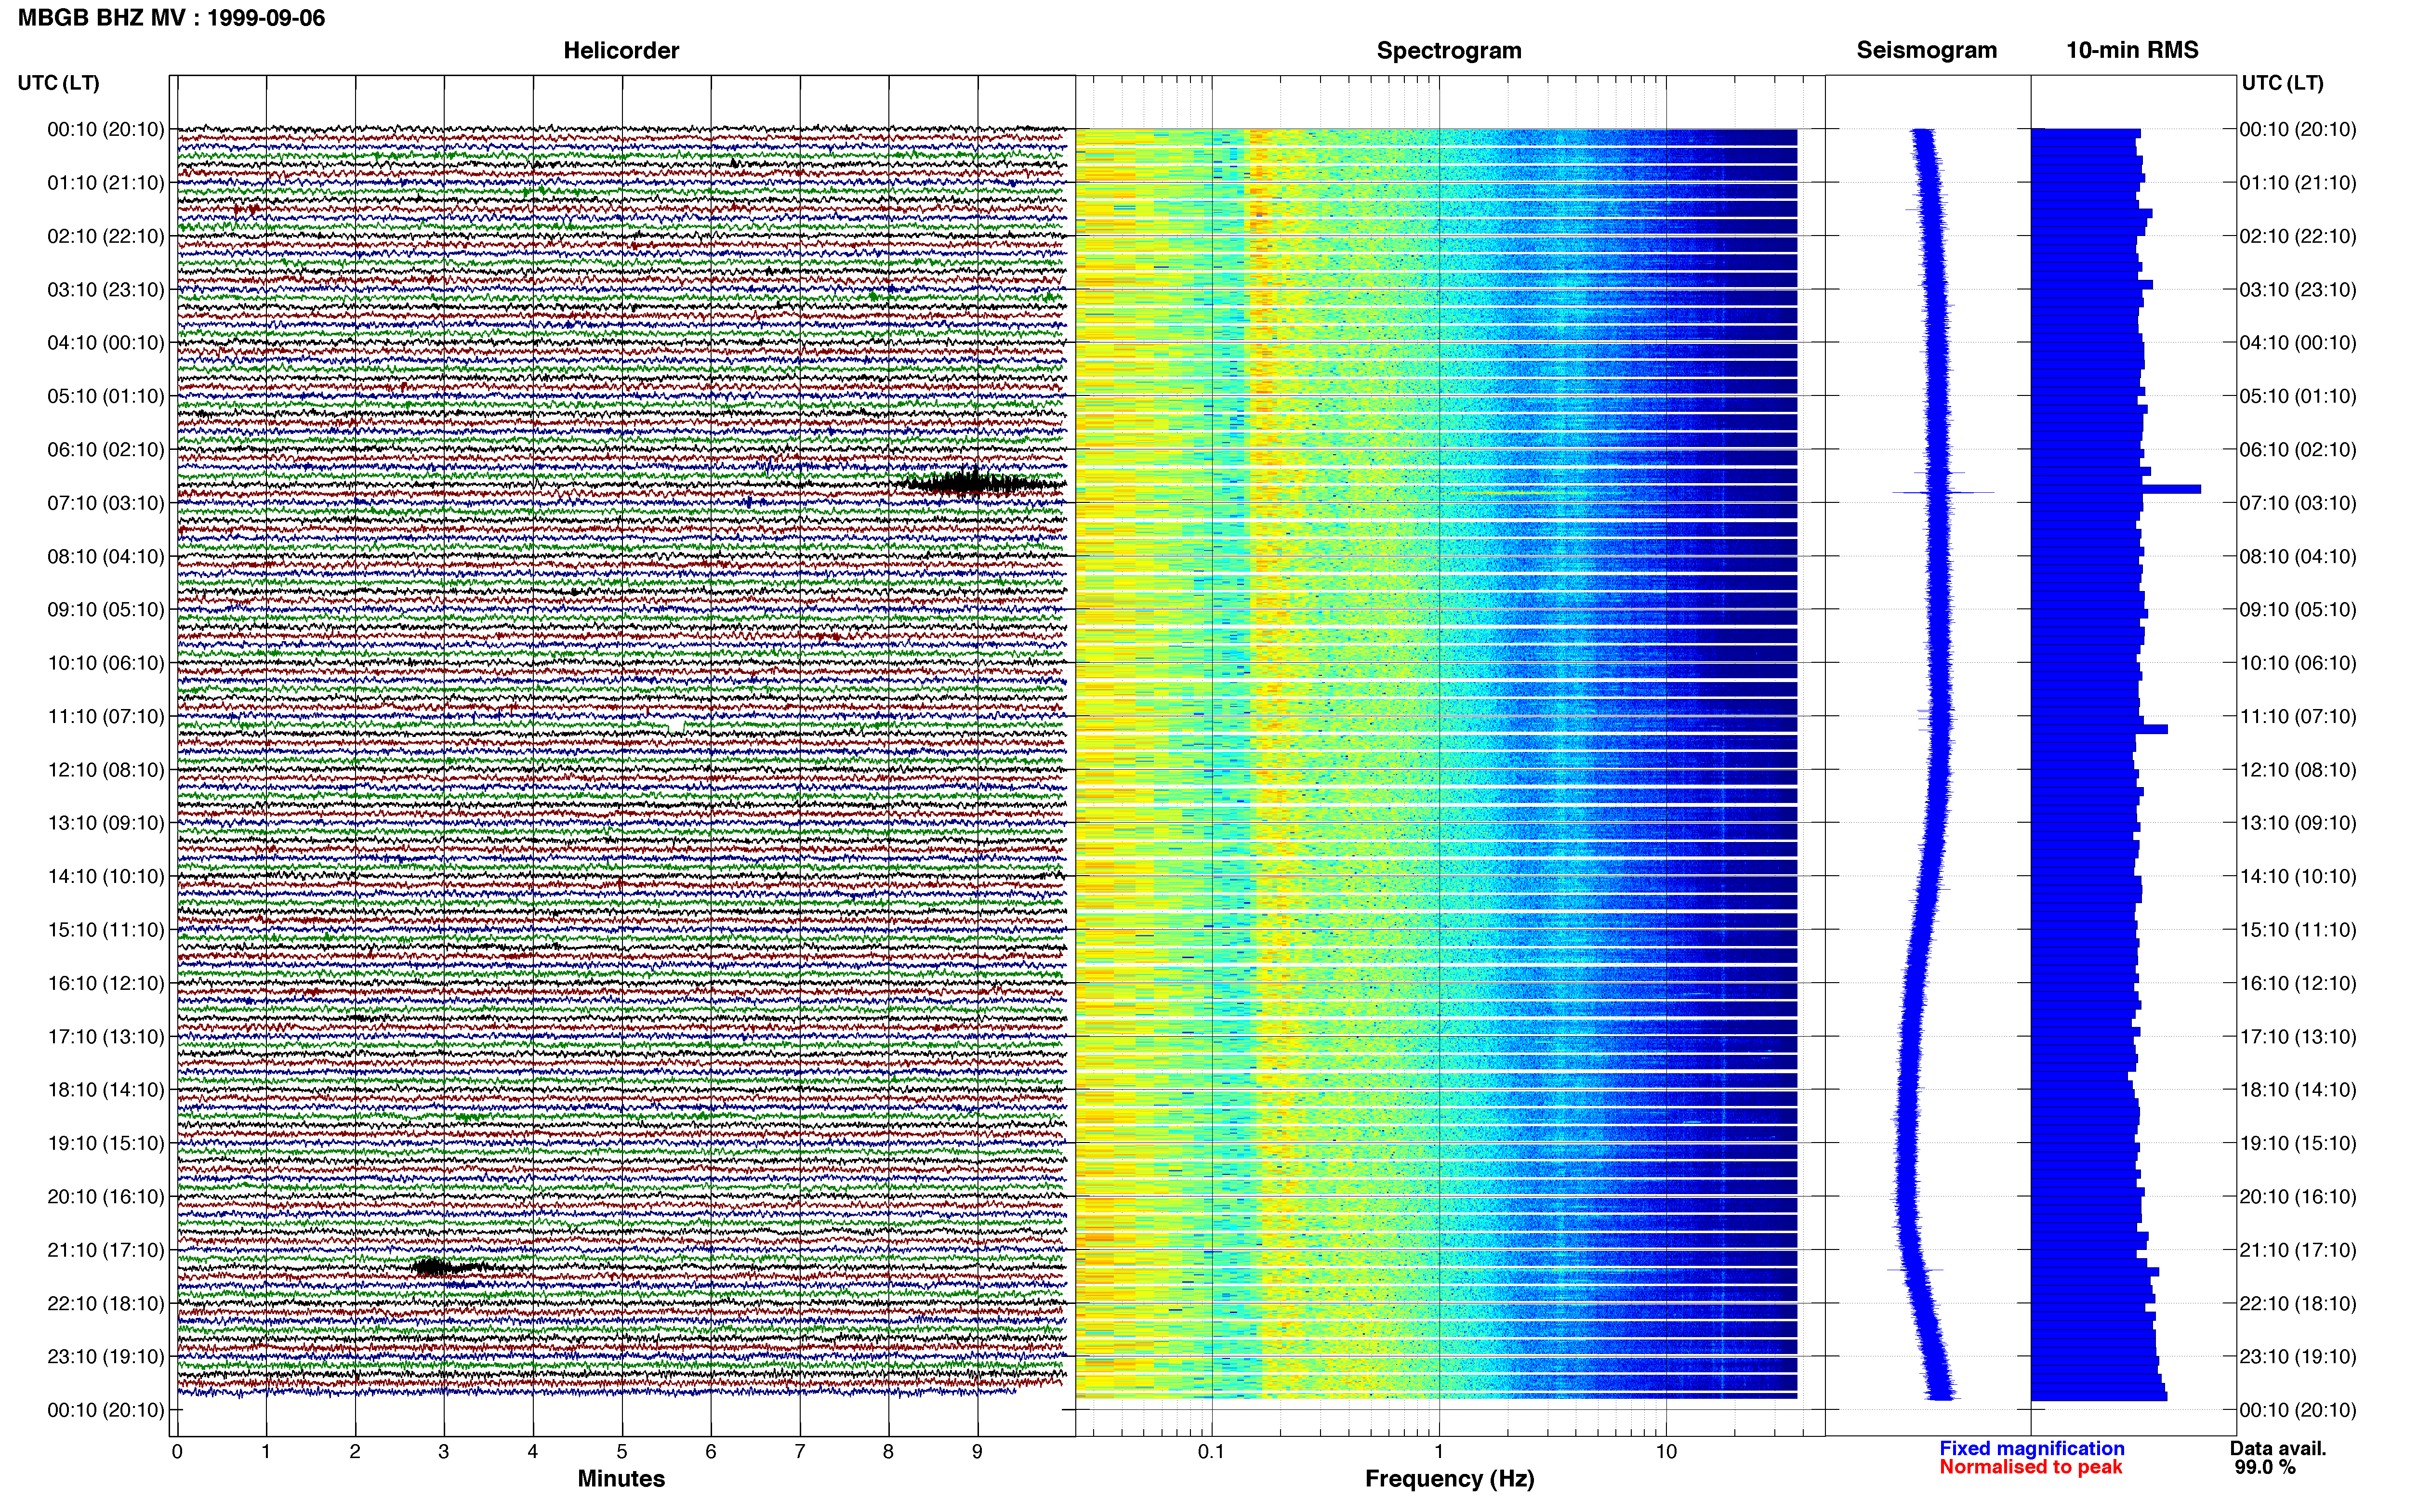This screenshot has width=2418, height=1512.
Task: Click the 'Frequency (Hz)' axis label
Action: pos(1449,1479)
